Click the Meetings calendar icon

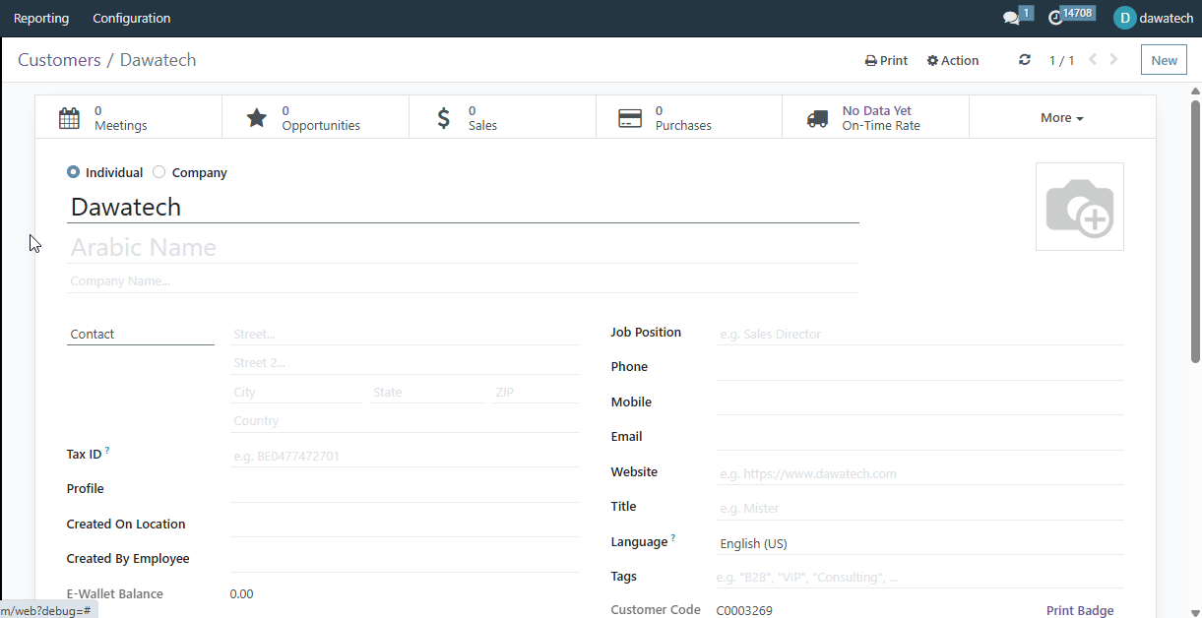[x=69, y=118]
